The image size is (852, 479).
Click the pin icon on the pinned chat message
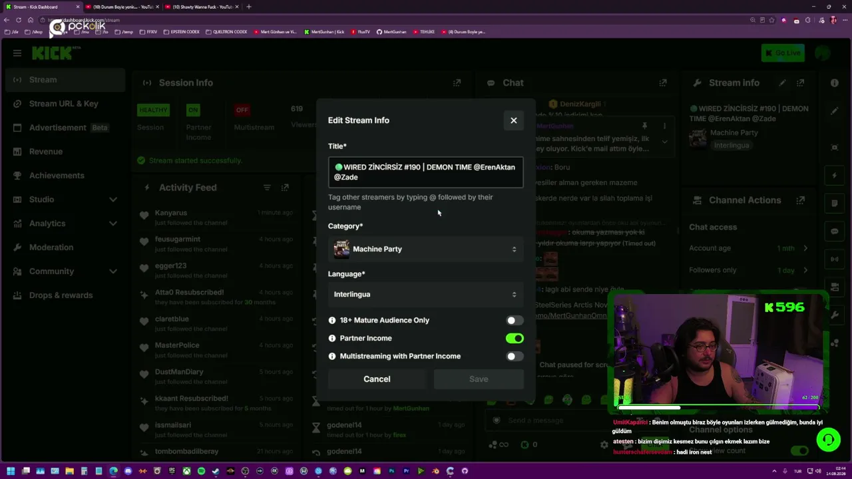644,126
